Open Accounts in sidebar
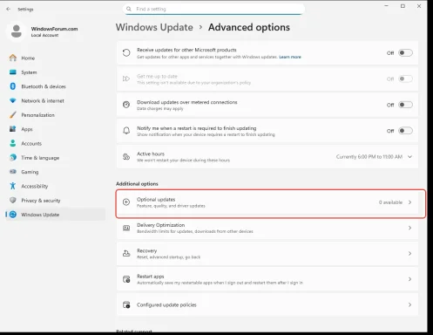The image size is (433, 335). click(x=55, y=143)
